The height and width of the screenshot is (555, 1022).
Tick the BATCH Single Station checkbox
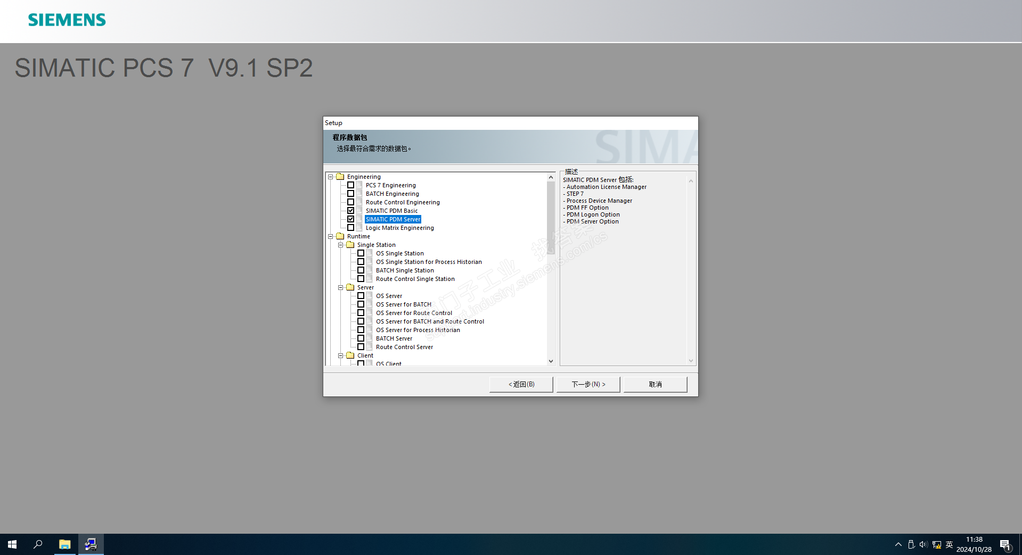[x=361, y=270]
